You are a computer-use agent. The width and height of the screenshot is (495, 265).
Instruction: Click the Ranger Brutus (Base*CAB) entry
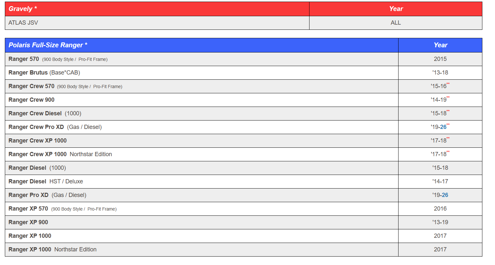pos(44,73)
